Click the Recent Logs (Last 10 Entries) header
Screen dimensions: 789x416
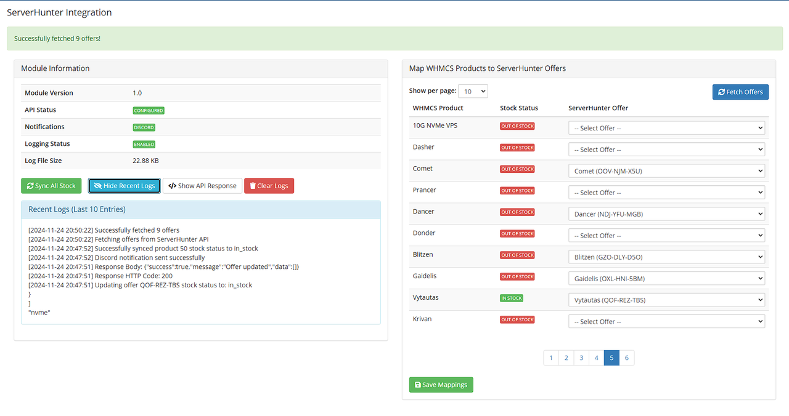(77, 209)
